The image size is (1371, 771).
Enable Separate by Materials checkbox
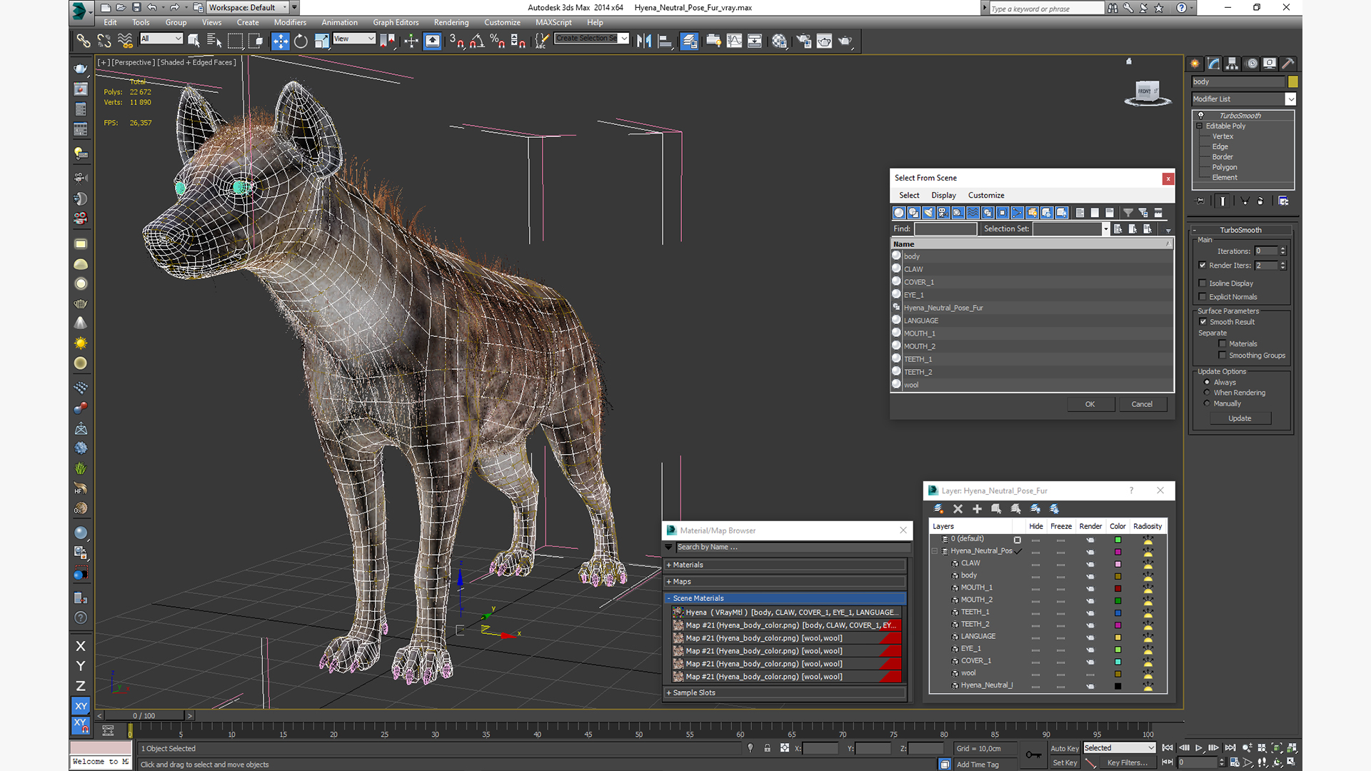[x=1222, y=343]
